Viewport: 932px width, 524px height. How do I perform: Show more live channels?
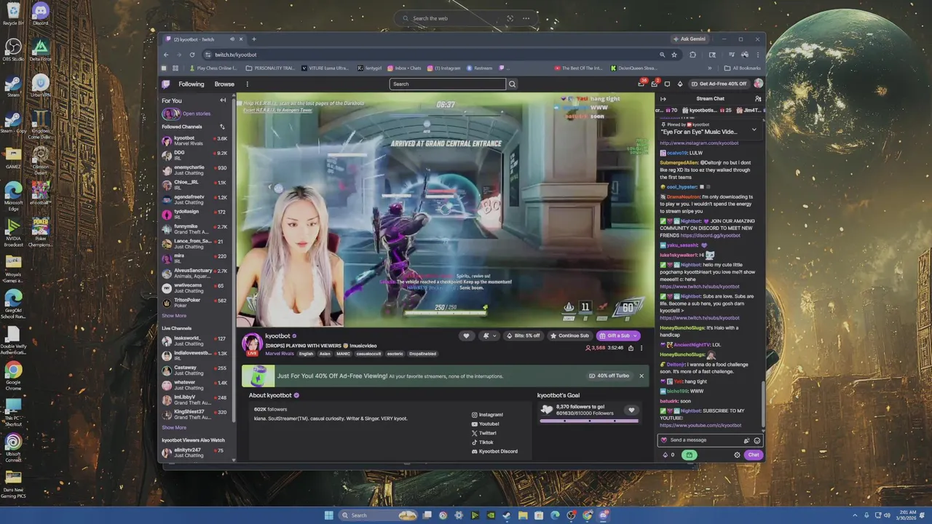pyautogui.click(x=174, y=427)
